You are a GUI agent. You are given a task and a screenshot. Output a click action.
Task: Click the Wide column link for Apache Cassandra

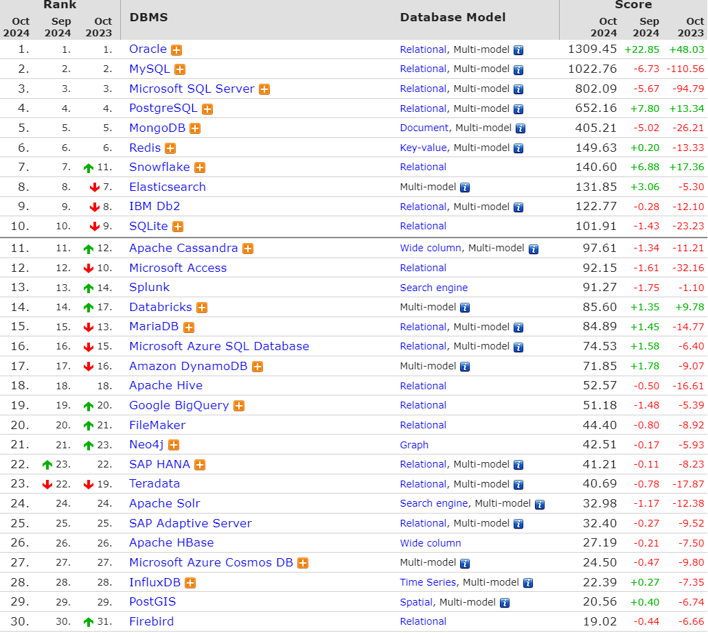tap(431, 249)
